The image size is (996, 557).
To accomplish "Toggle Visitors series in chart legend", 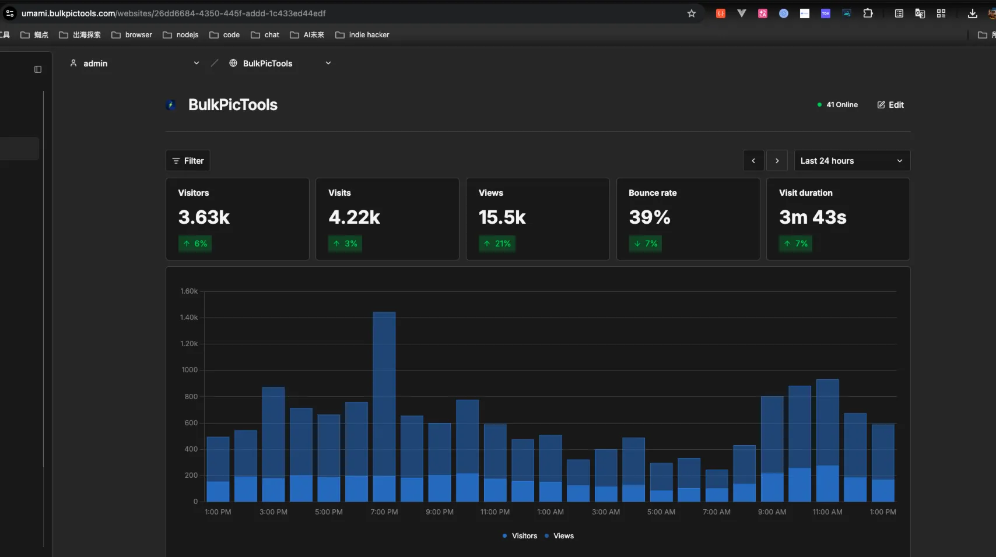I will coord(520,536).
